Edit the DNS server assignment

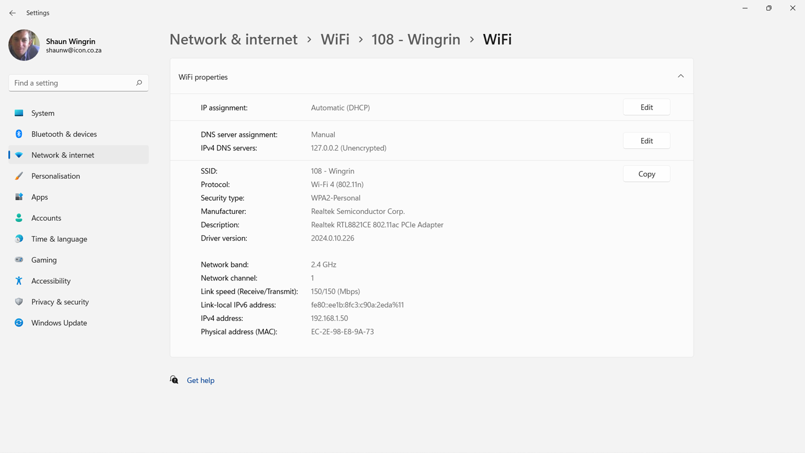tap(646, 141)
